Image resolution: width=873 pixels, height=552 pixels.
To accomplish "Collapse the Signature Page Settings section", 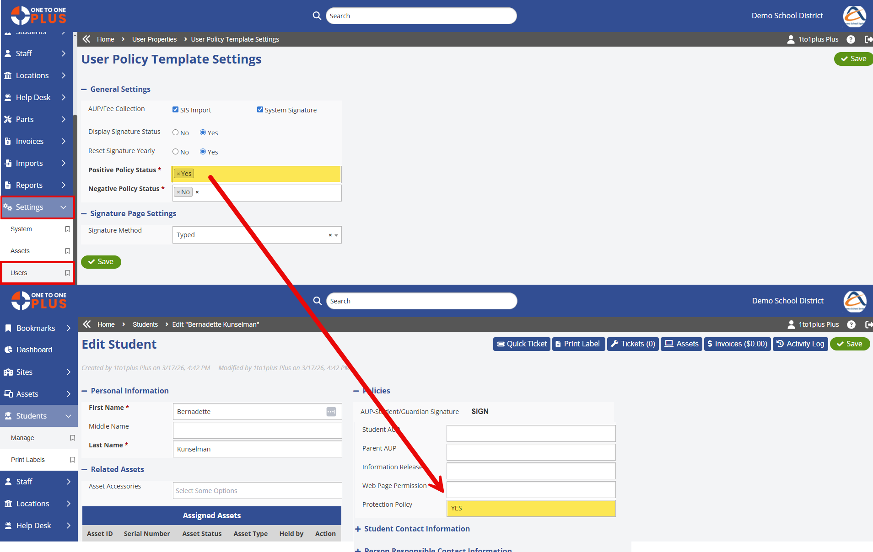I will [84, 214].
